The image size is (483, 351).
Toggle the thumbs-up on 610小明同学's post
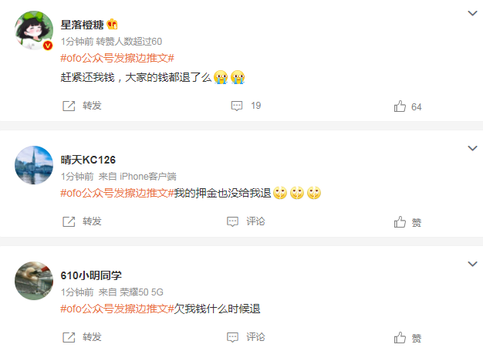point(400,338)
